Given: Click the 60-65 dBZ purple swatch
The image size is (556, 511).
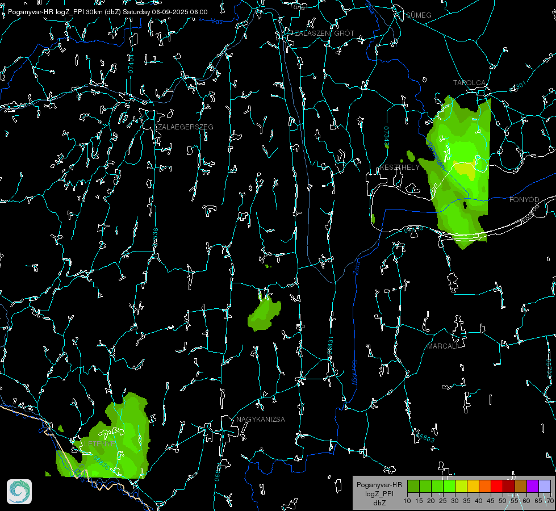Looking at the screenshot, I should point(532,486).
